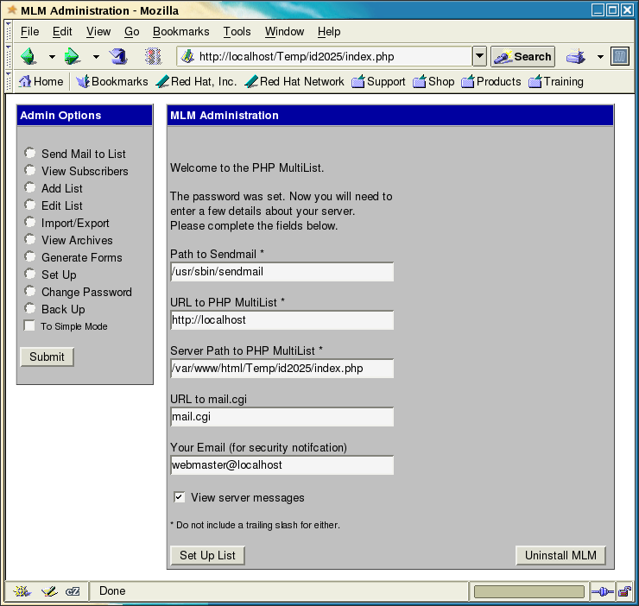Click the Mozilla throbber icon
639x606 pixels.
619,56
